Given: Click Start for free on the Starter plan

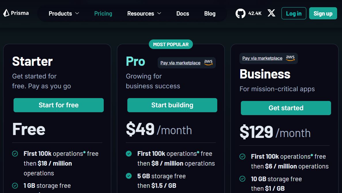Looking at the screenshot, I should (x=58, y=105).
